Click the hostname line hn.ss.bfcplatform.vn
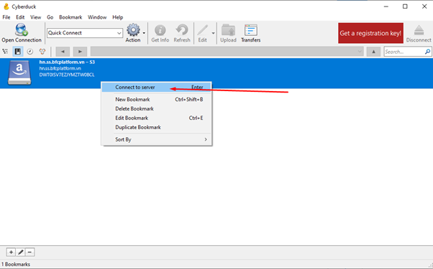Viewport: 433px width, 269px height. point(60,68)
